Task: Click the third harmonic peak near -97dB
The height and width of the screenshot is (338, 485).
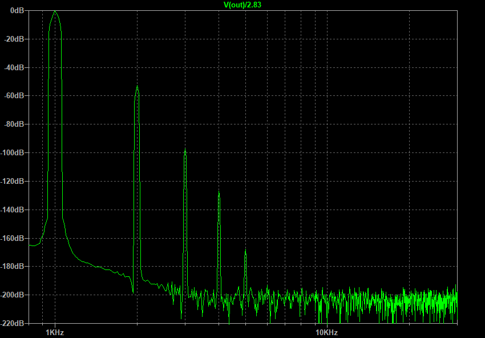Action: click(185, 149)
